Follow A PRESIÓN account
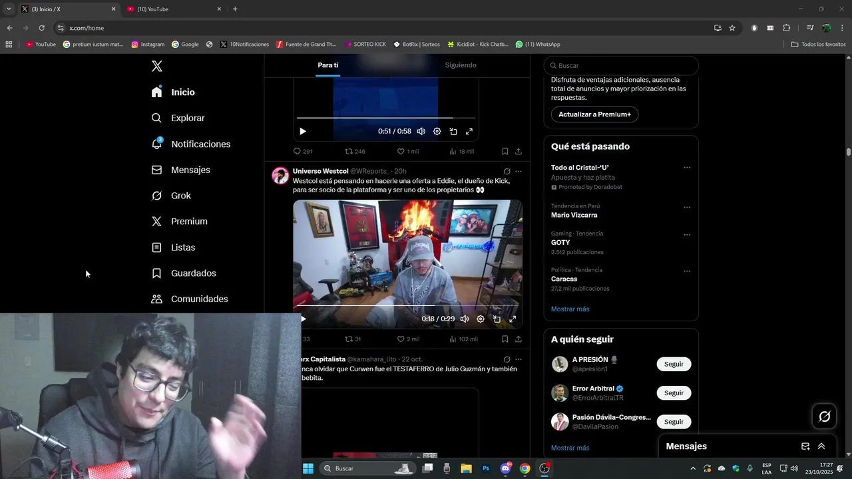Image resolution: width=852 pixels, height=479 pixels. (674, 365)
